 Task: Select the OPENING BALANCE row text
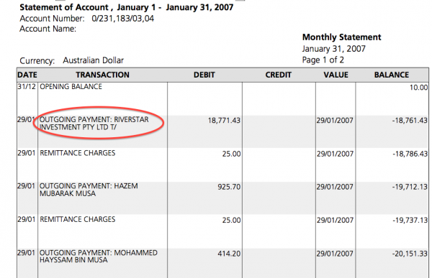click(71, 87)
